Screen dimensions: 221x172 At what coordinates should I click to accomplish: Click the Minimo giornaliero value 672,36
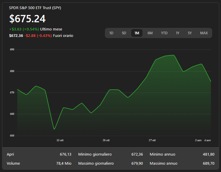tap(137, 154)
